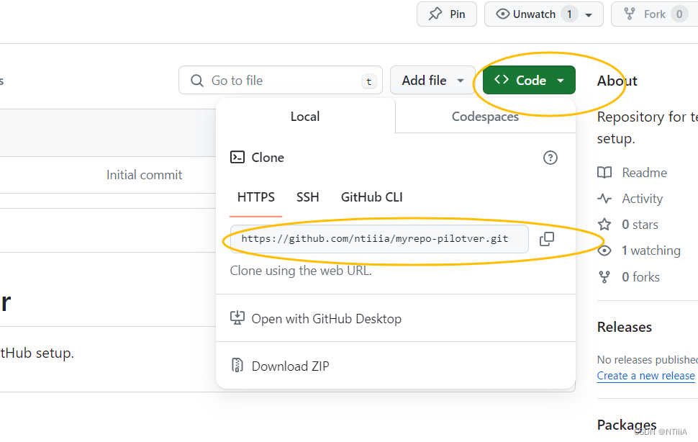This screenshot has width=698, height=442.
Task: Select the HTTPS clone option
Action: click(256, 197)
